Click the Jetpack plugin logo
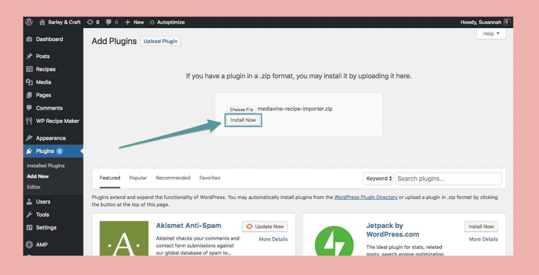539x275 pixels. pyautogui.click(x=334, y=240)
